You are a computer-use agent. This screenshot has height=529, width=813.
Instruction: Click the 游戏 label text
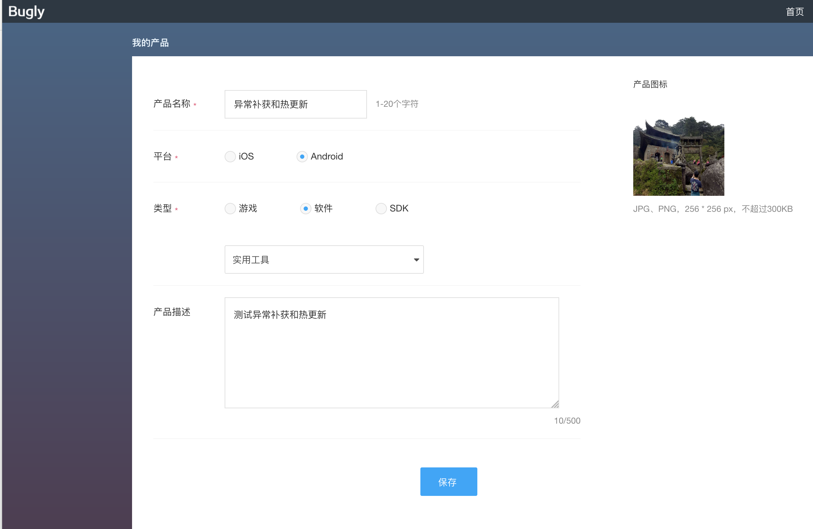pos(248,208)
